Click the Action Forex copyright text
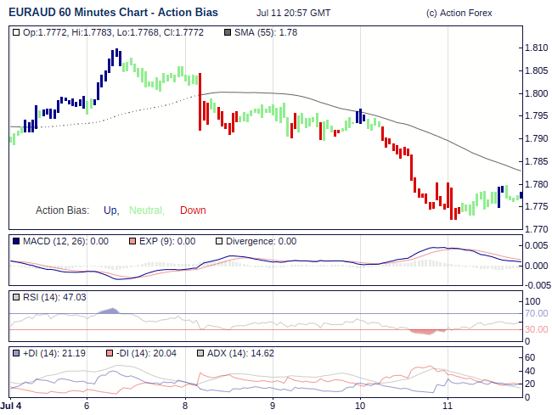The height and width of the screenshot is (415, 552). 459,14
